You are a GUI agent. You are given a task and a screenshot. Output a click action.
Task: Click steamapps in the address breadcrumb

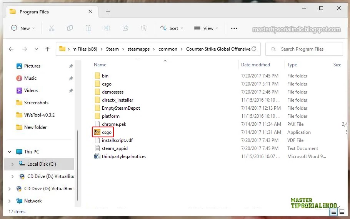138,49
